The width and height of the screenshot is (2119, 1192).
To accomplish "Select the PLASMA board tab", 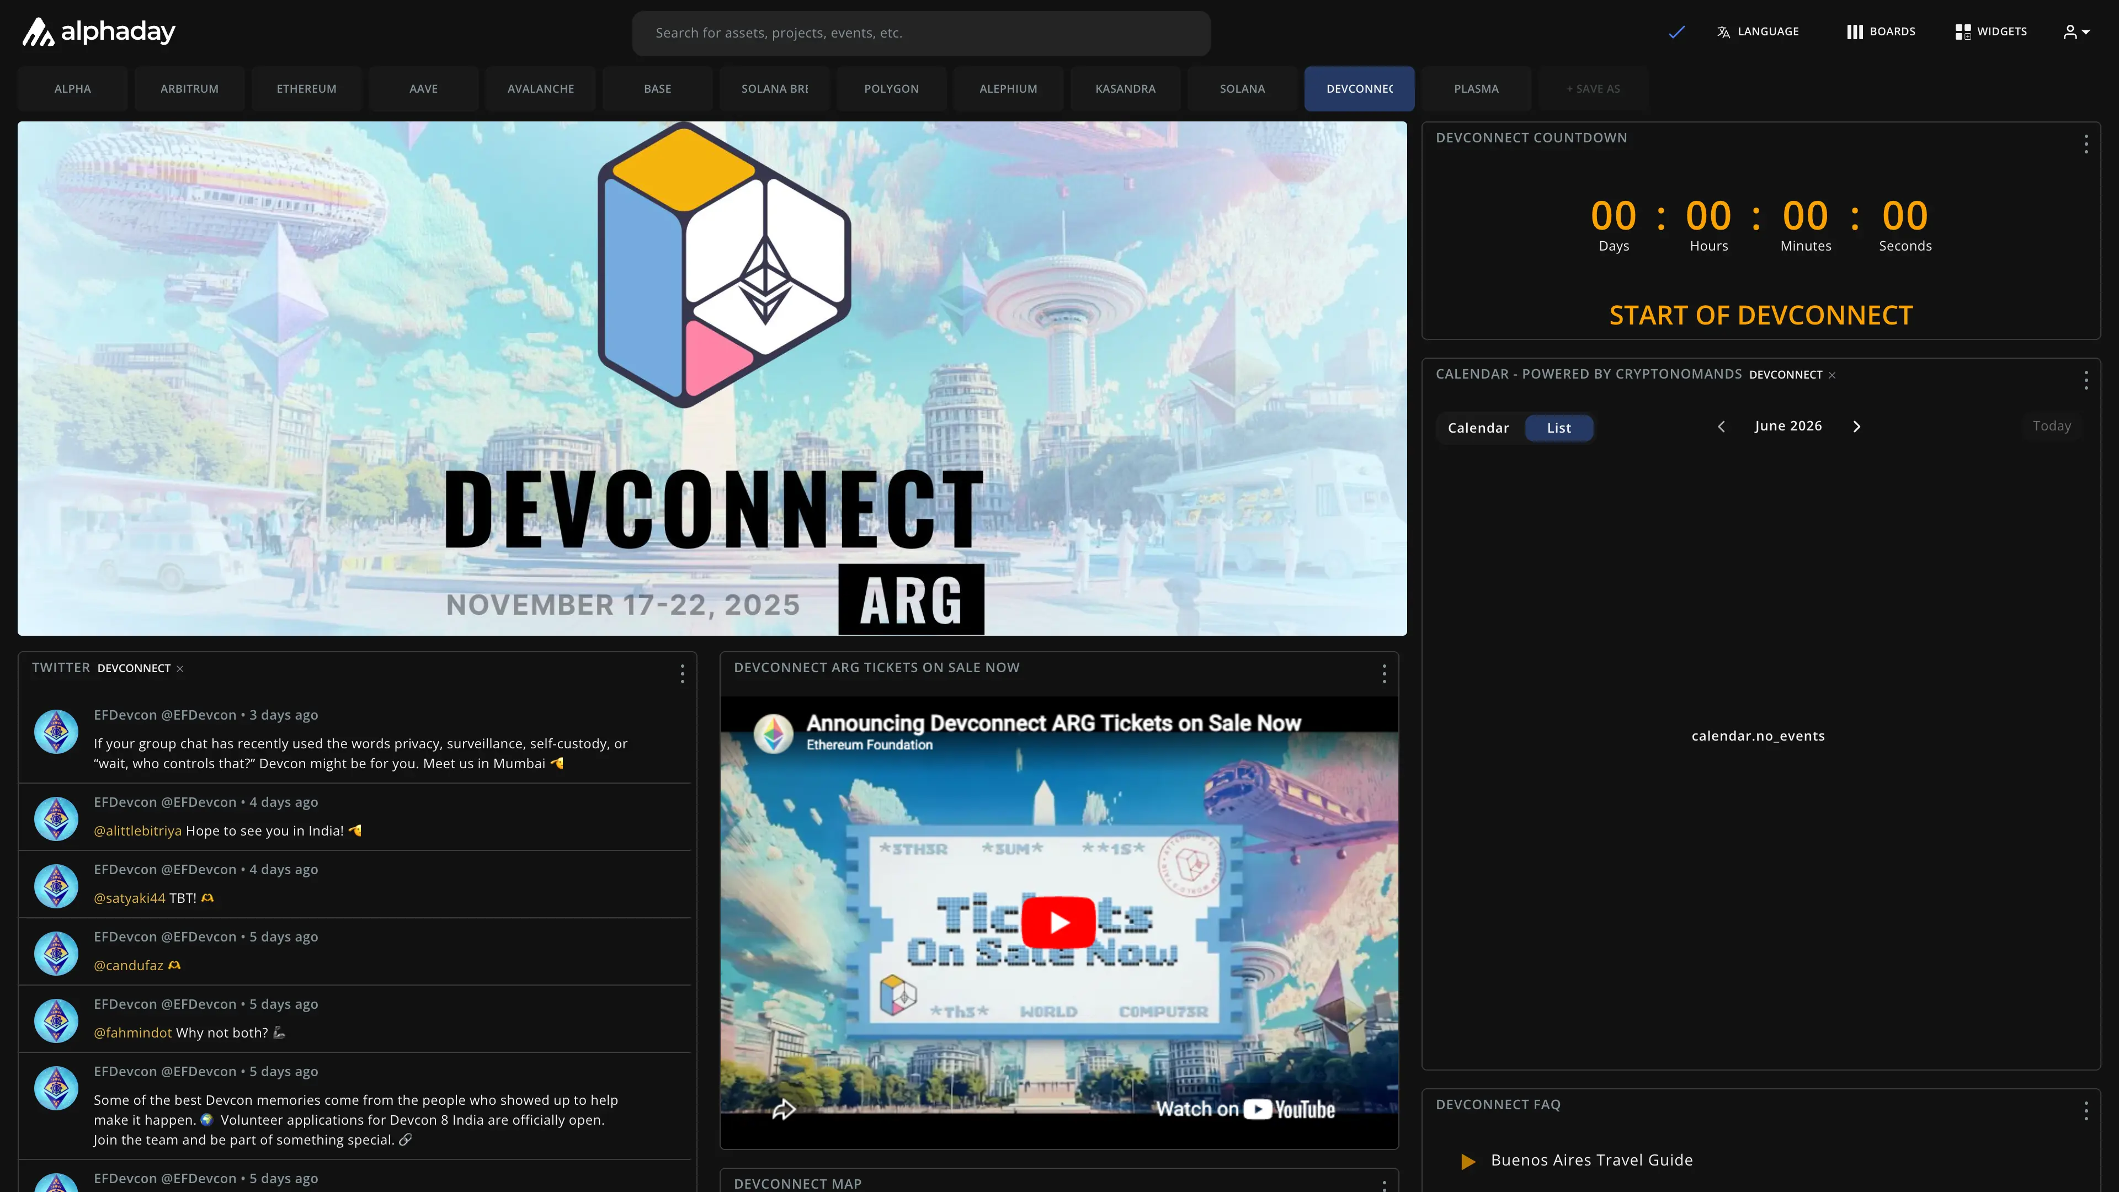I will (1476, 89).
